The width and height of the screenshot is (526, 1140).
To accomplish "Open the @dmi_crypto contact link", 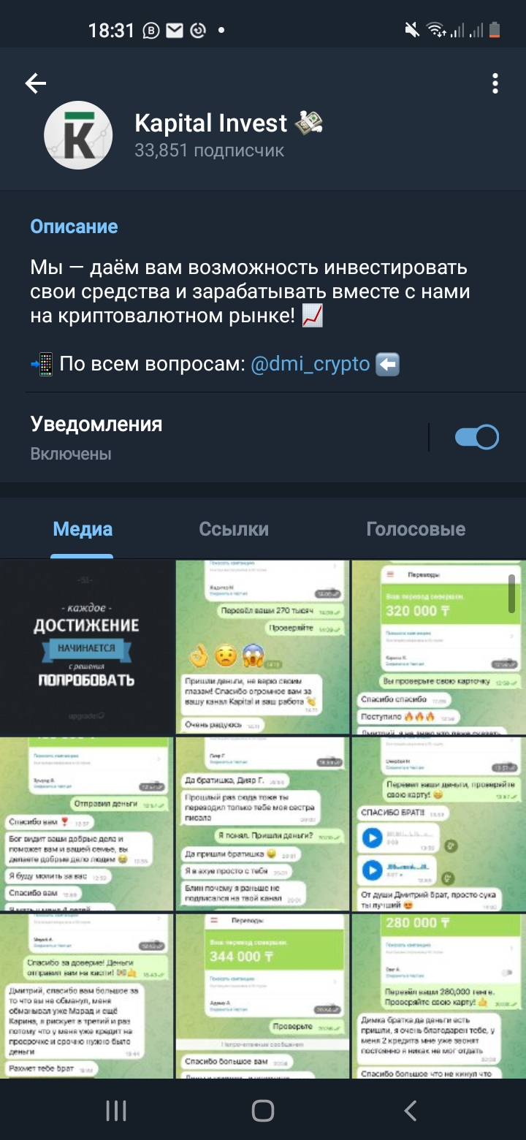I will 310,364.
